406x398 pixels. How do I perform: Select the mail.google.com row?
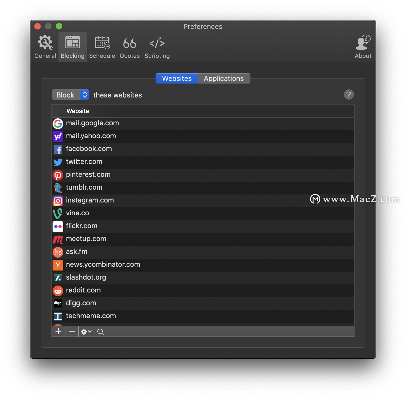click(x=203, y=123)
